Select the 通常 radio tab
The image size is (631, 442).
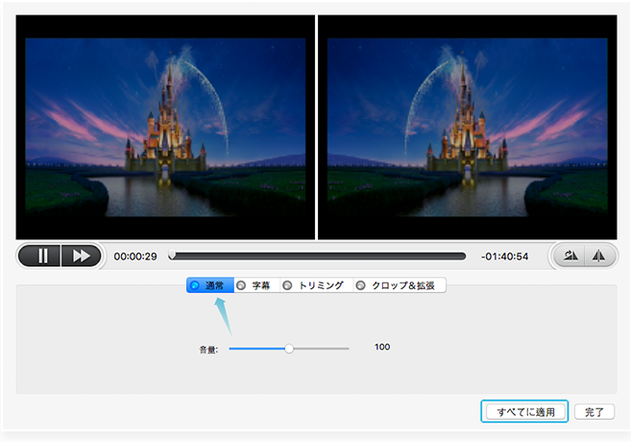pyautogui.click(x=210, y=285)
